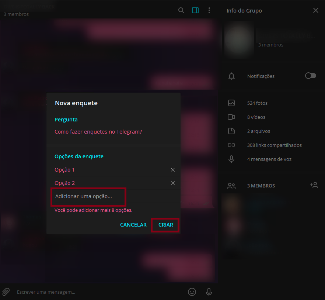The image size is (325, 300).
Task: Click the photos image icon
Action: click(x=231, y=103)
